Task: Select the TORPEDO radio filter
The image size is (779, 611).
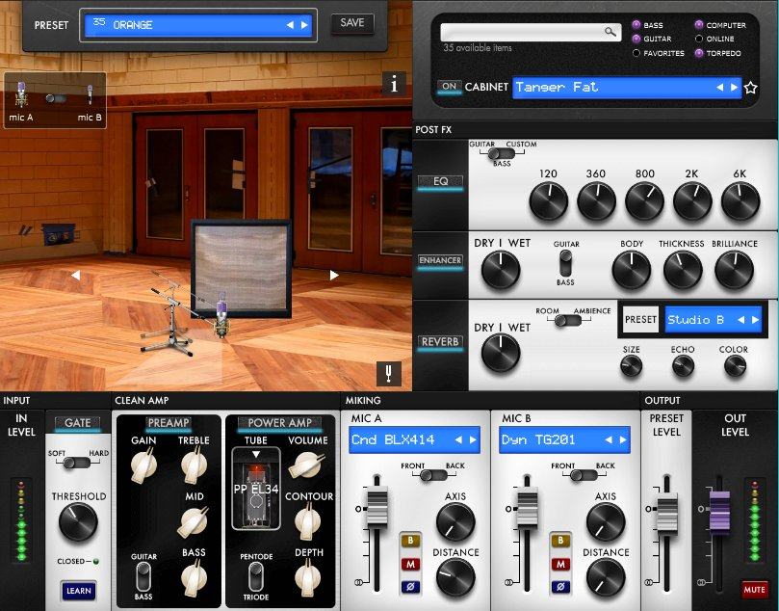Action: click(x=698, y=53)
